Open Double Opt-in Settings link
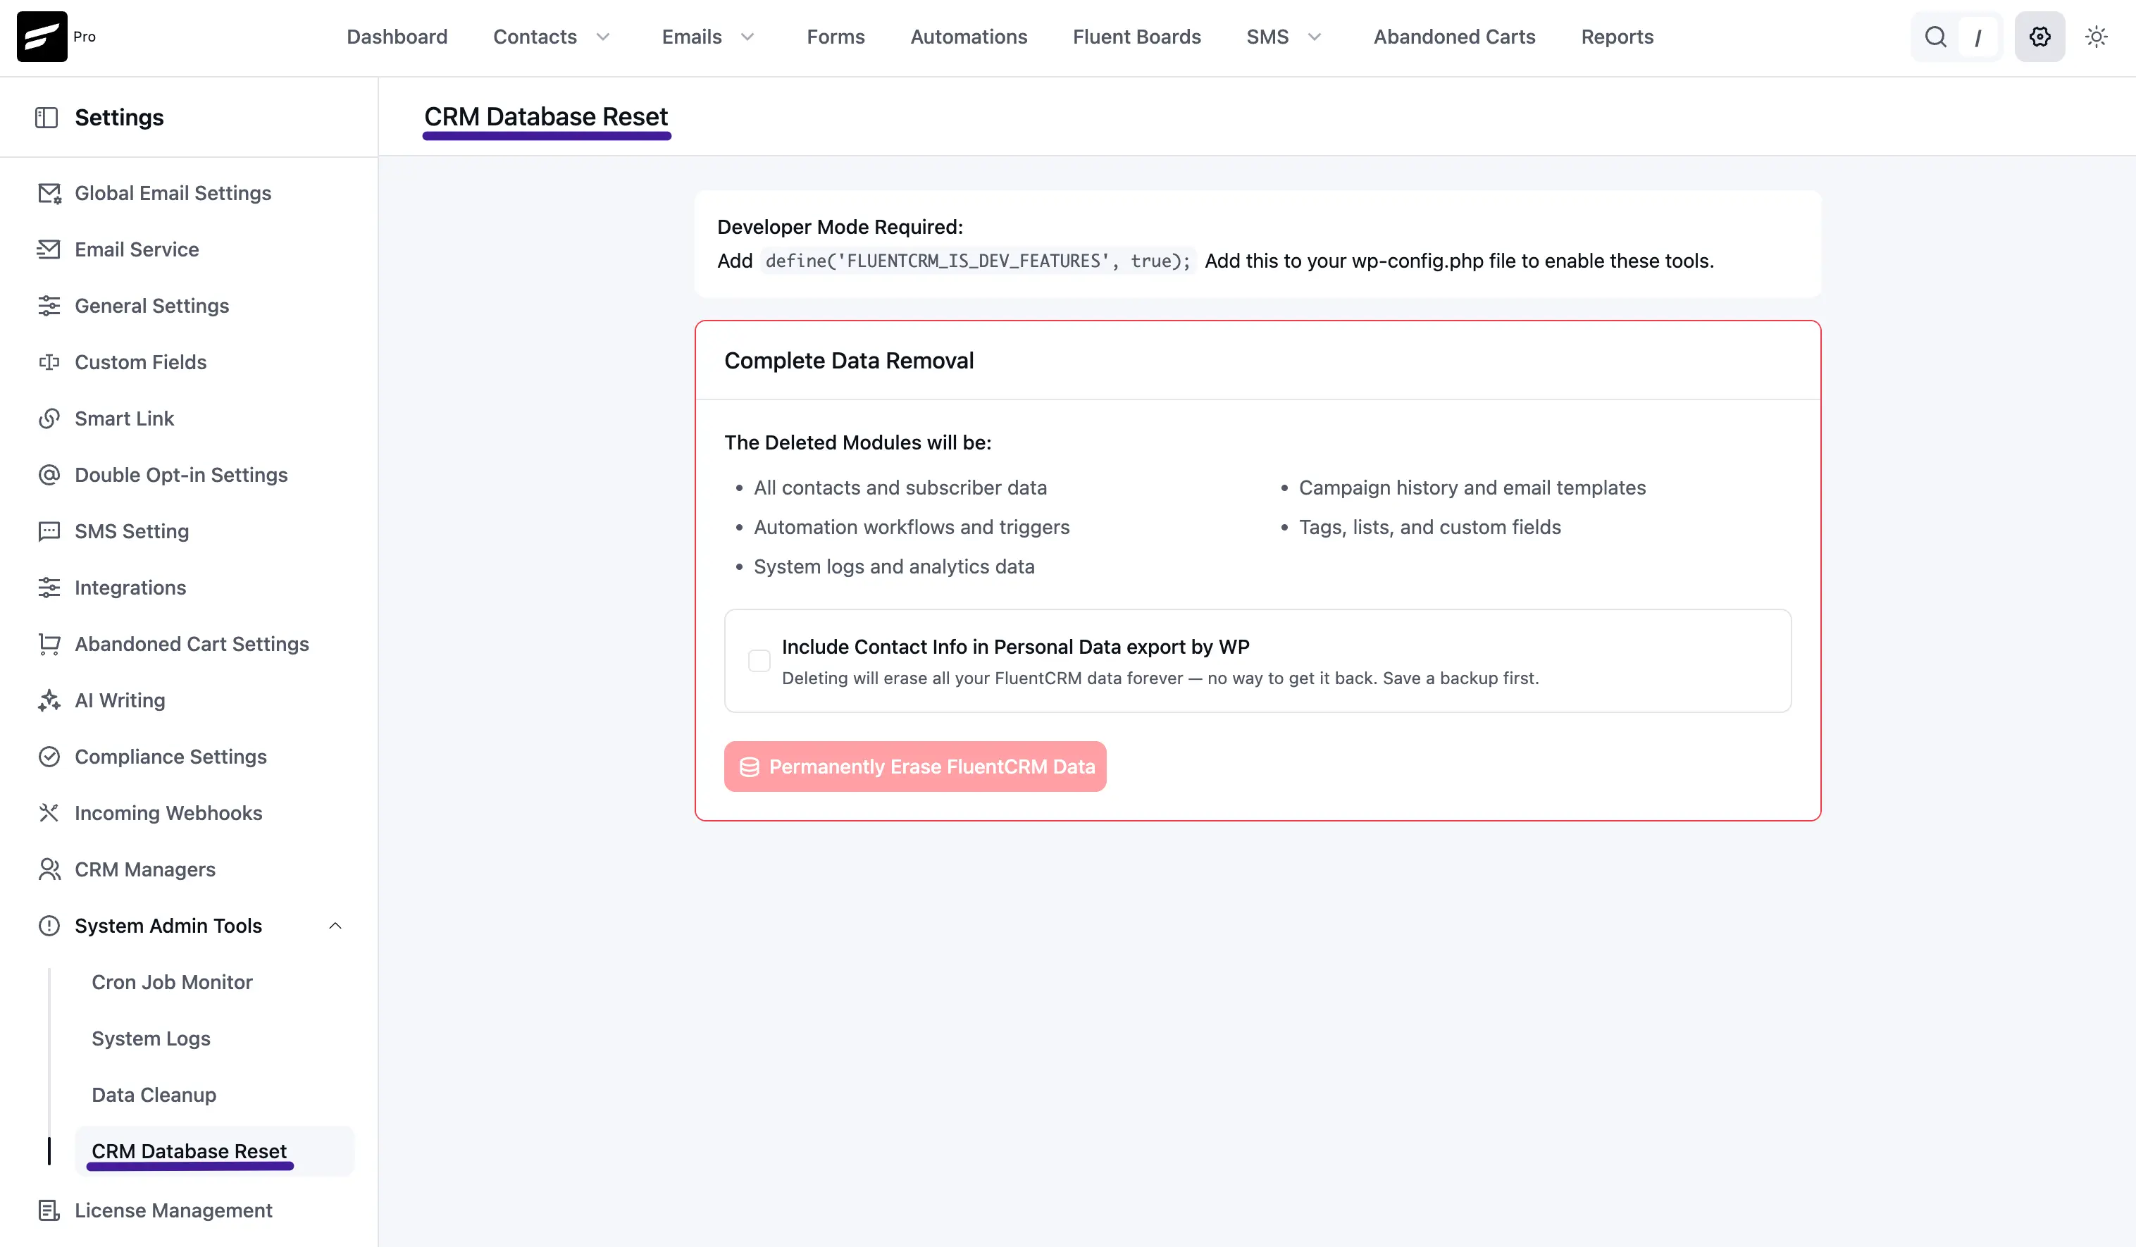The height and width of the screenshot is (1247, 2136). (181, 475)
